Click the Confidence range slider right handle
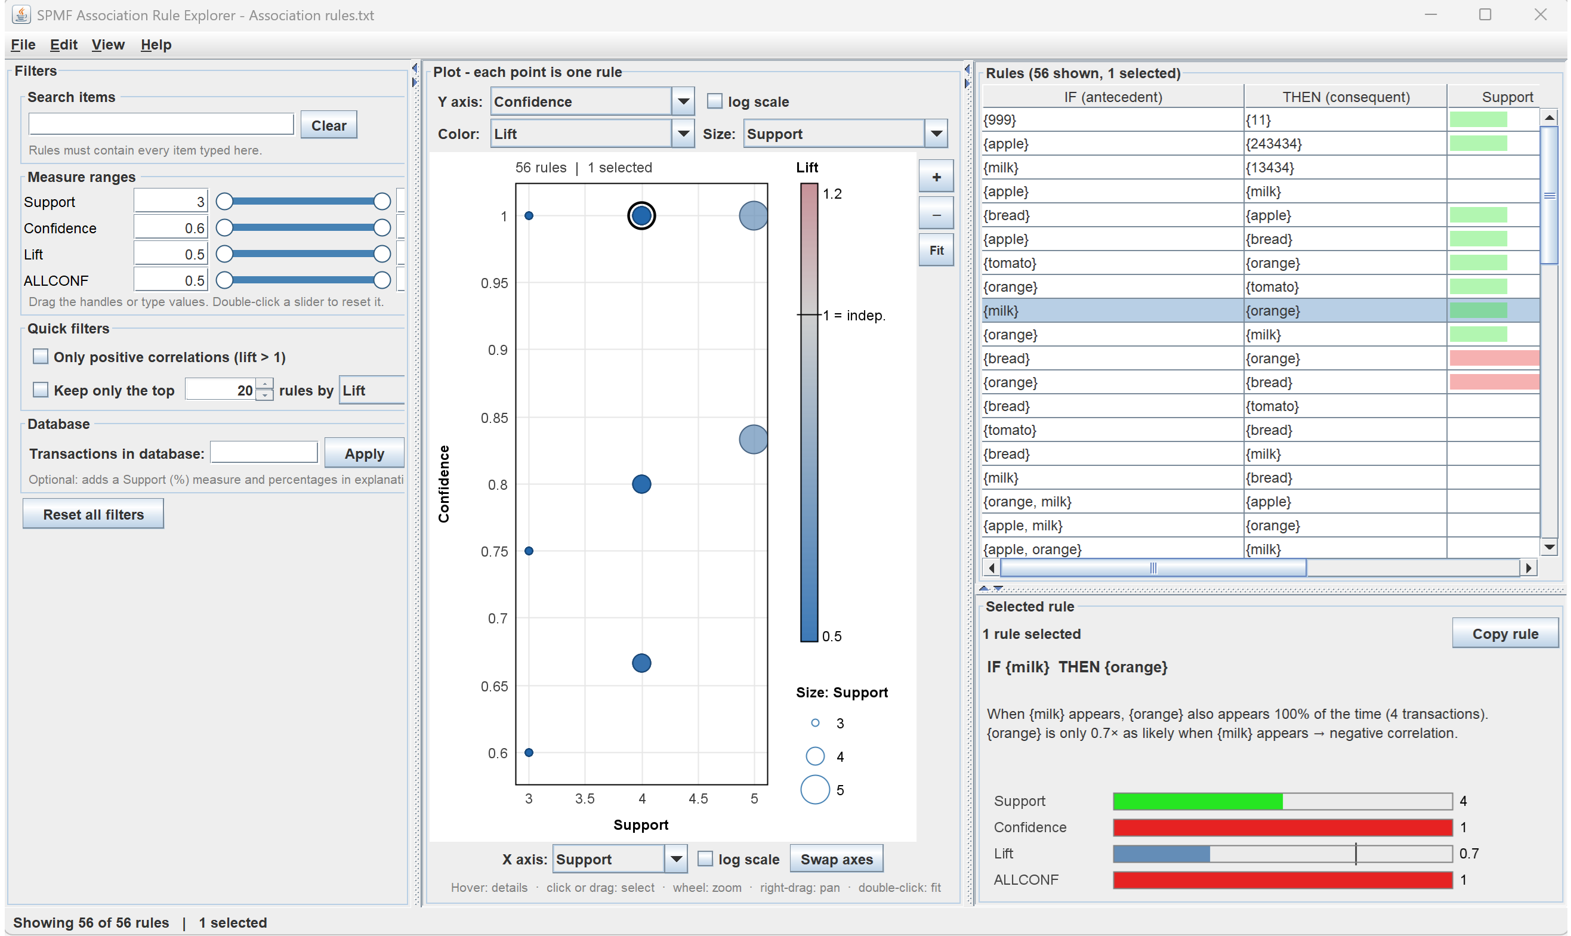The height and width of the screenshot is (936, 1571). (x=381, y=228)
